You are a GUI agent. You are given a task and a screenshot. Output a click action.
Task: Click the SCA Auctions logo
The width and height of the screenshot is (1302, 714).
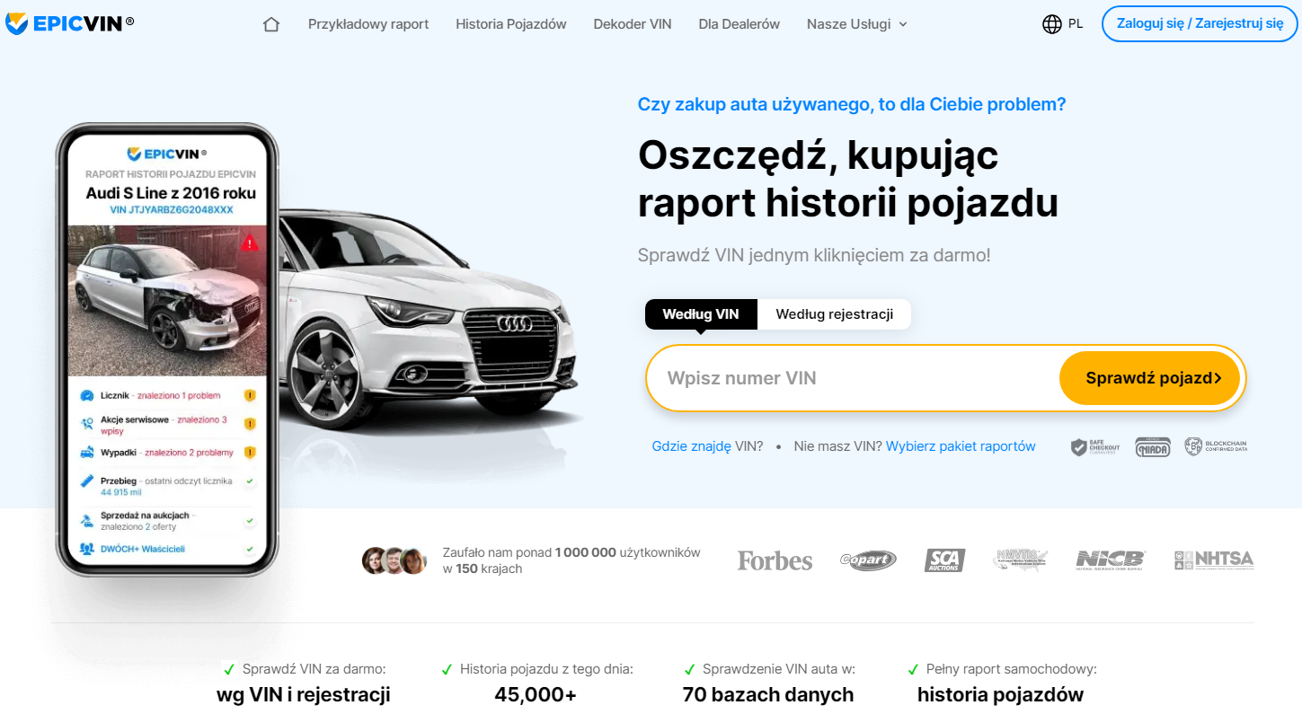(x=944, y=560)
